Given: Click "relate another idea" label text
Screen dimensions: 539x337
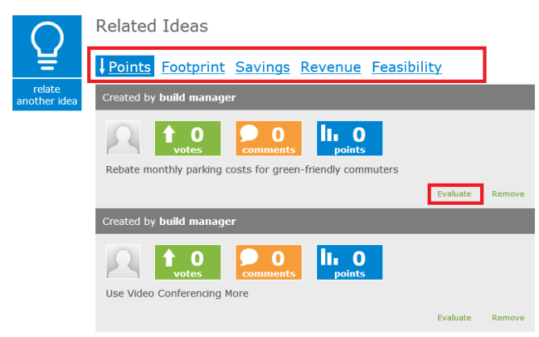Looking at the screenshot, I should (48, 95).
